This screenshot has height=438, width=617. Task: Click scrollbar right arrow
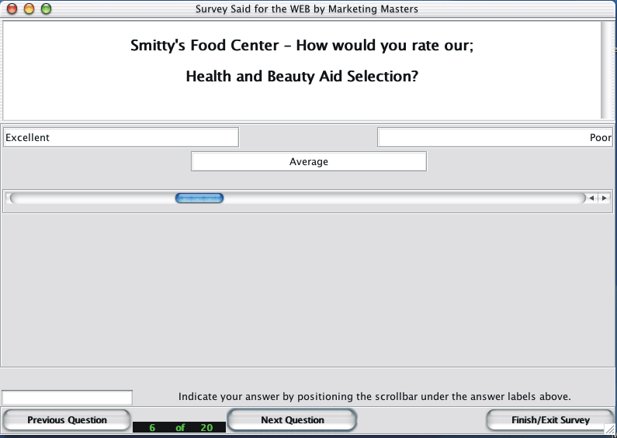pyautogui.click(x=604, y=198)
